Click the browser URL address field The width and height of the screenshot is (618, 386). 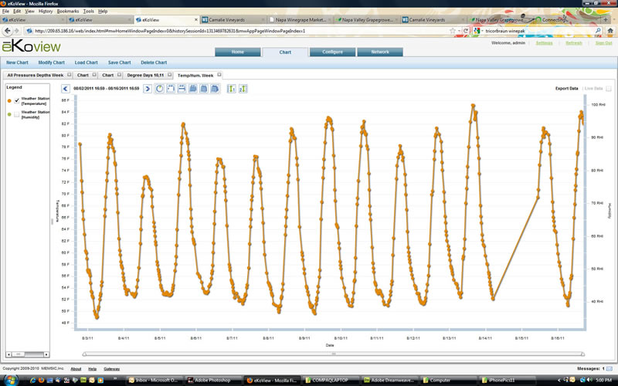pyautogui.click(x=232, y=31)
